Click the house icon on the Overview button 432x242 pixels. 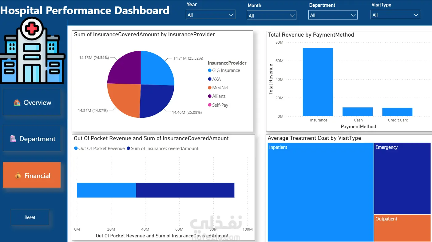pos(17,102)
